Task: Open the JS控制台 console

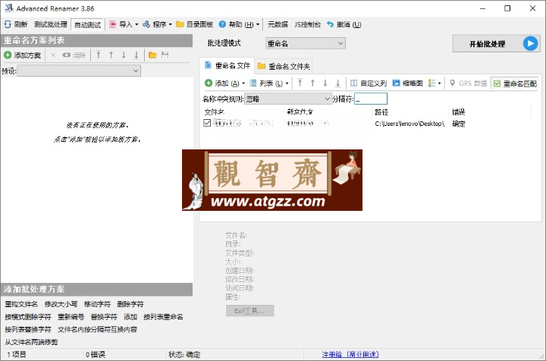Action: point(307,24)
